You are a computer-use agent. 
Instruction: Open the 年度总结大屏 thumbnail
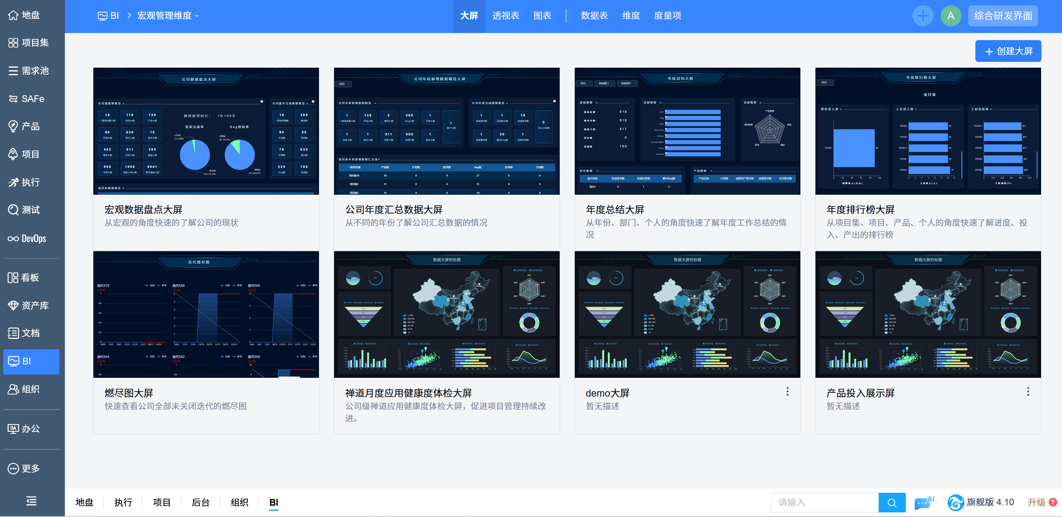(x=687, y=131)
